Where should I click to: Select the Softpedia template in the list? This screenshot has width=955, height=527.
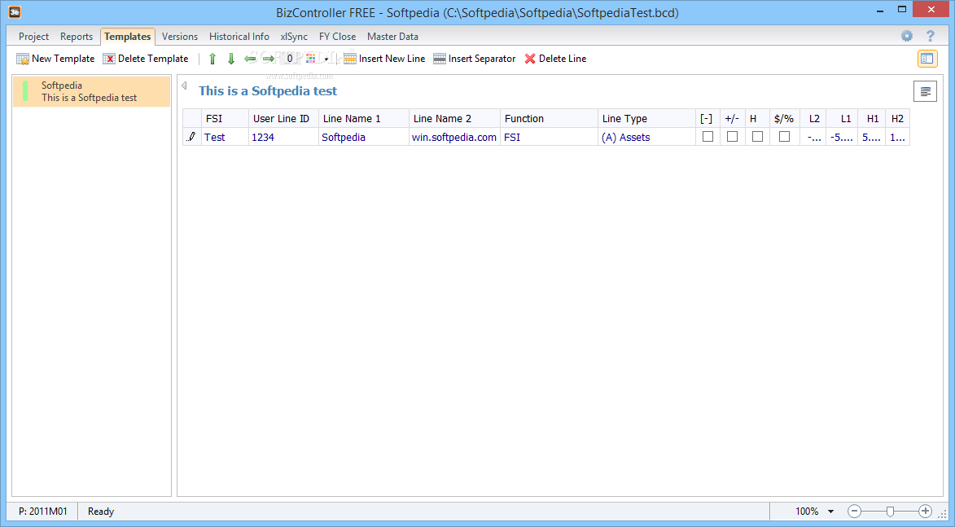[x=91, y=91]
